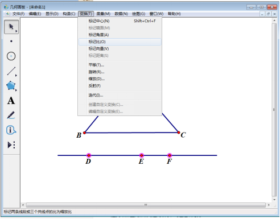The height and width of the screenshot is (219, 280).
Task: Click point E on the line
Action: pos(142,155)
